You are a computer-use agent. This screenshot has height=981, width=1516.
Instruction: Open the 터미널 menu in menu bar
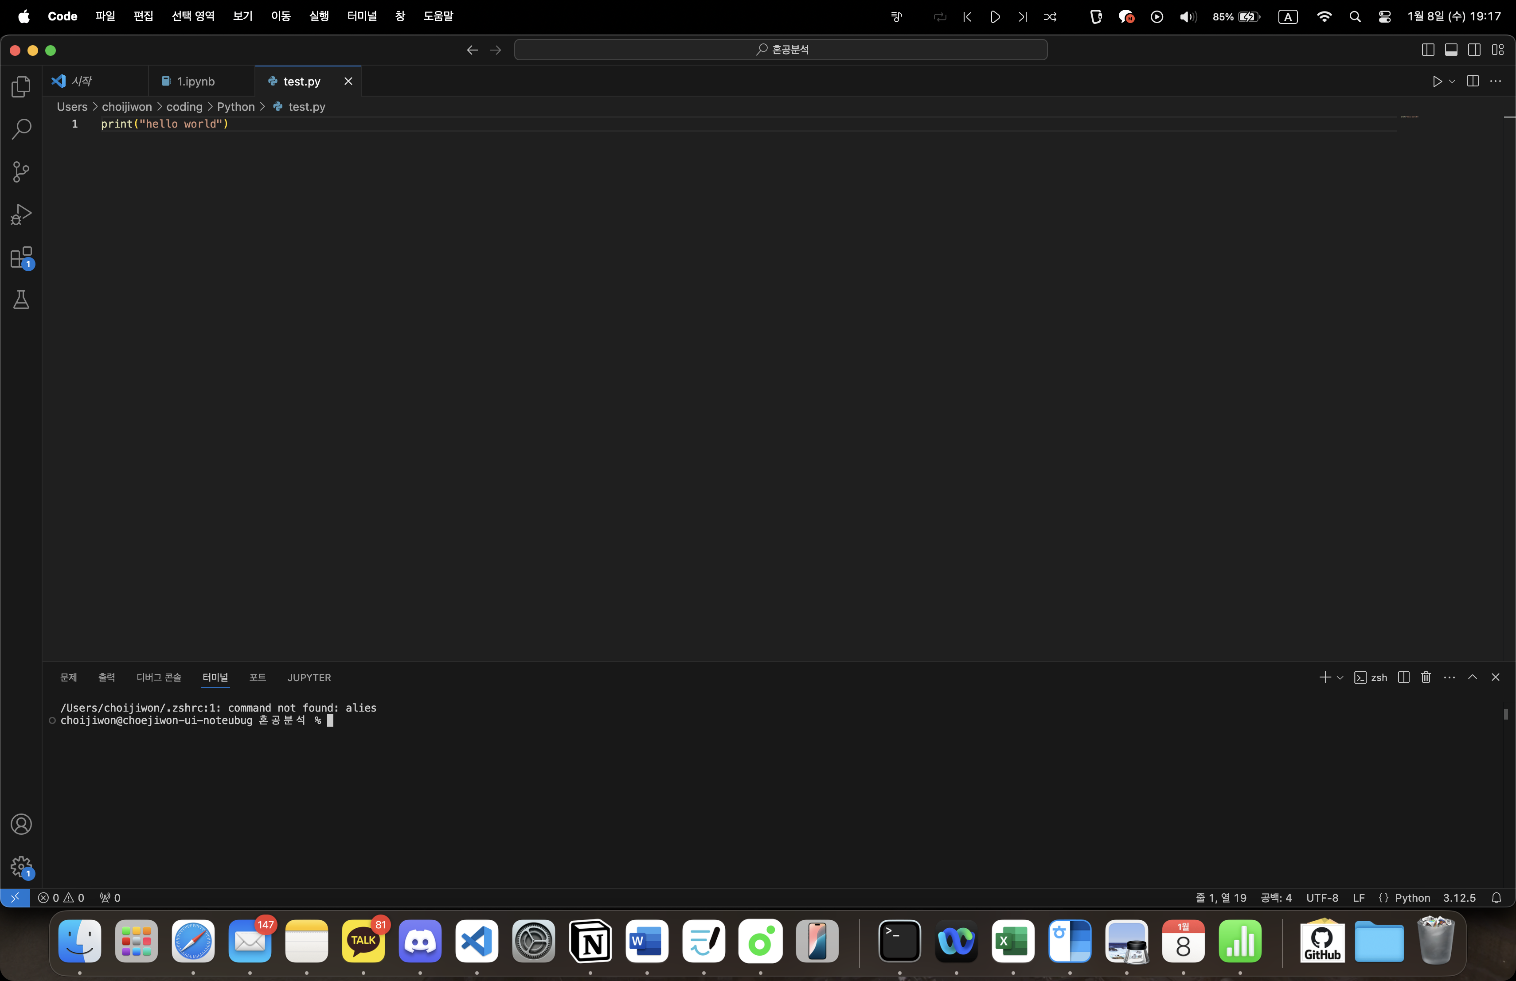tap(361, 16)
